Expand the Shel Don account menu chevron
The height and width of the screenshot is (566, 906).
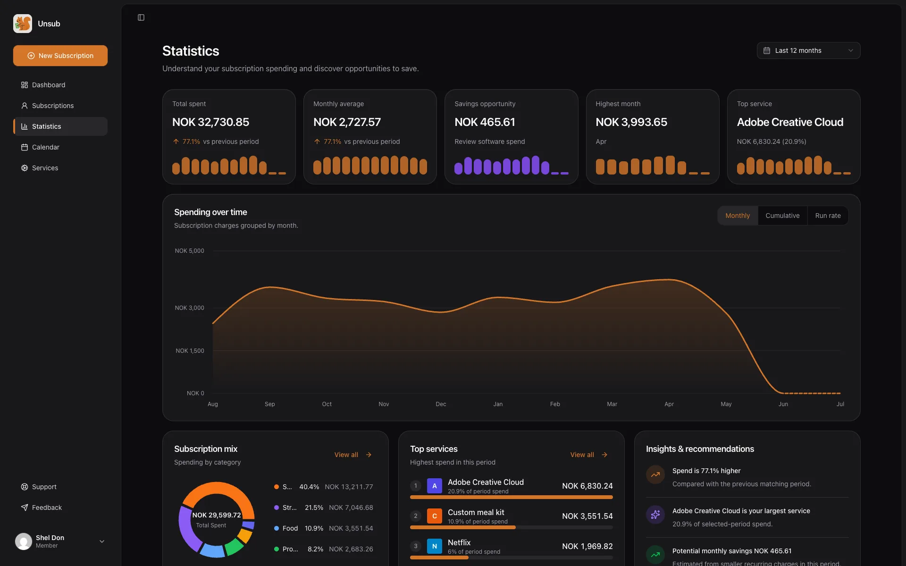coord(102,541)
